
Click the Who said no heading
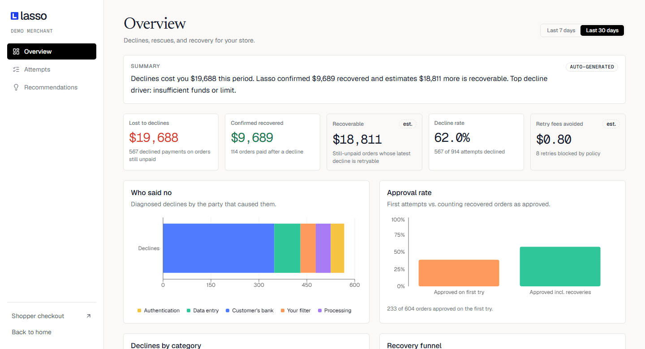coord(151,193)
